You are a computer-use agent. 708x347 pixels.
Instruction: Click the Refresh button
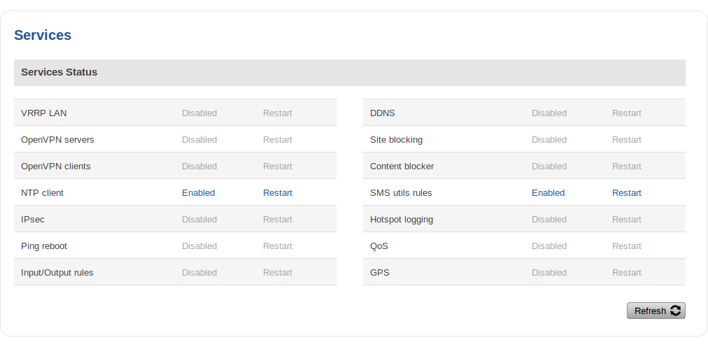point(656,311)
